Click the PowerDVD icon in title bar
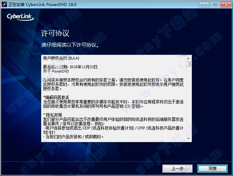Image resolution: width=233 pixels, height=176 pixels. tap(4, 4)
